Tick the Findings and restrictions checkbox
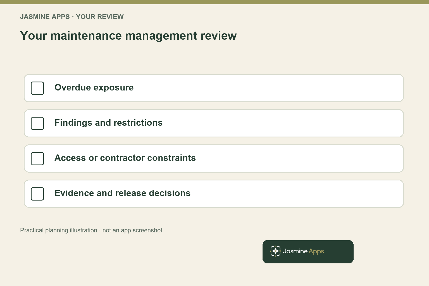The width and height of the screenshot is (429, 286). (x=37, y=123)
